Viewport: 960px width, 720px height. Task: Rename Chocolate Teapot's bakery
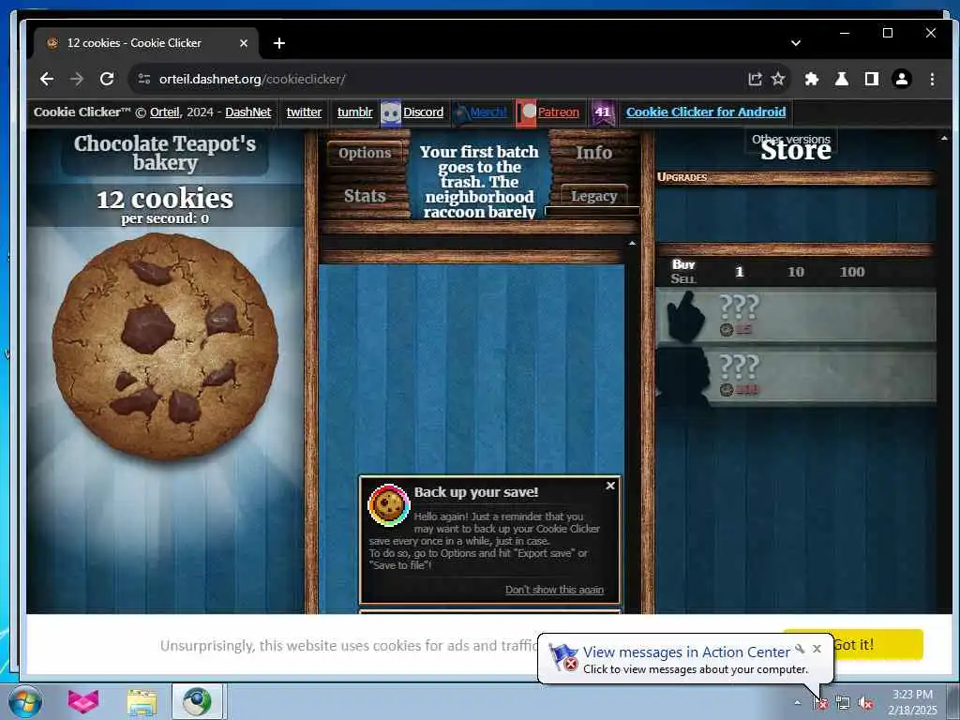[165, 153]
